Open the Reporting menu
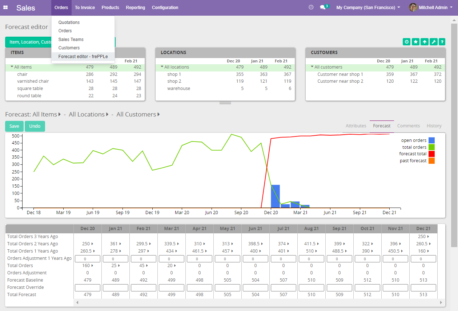 pos(135,7)
